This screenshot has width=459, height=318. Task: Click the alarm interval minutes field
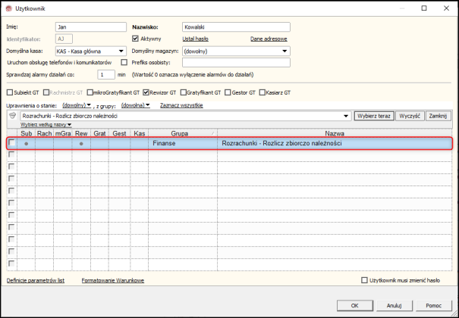click(x=106, y=74)
